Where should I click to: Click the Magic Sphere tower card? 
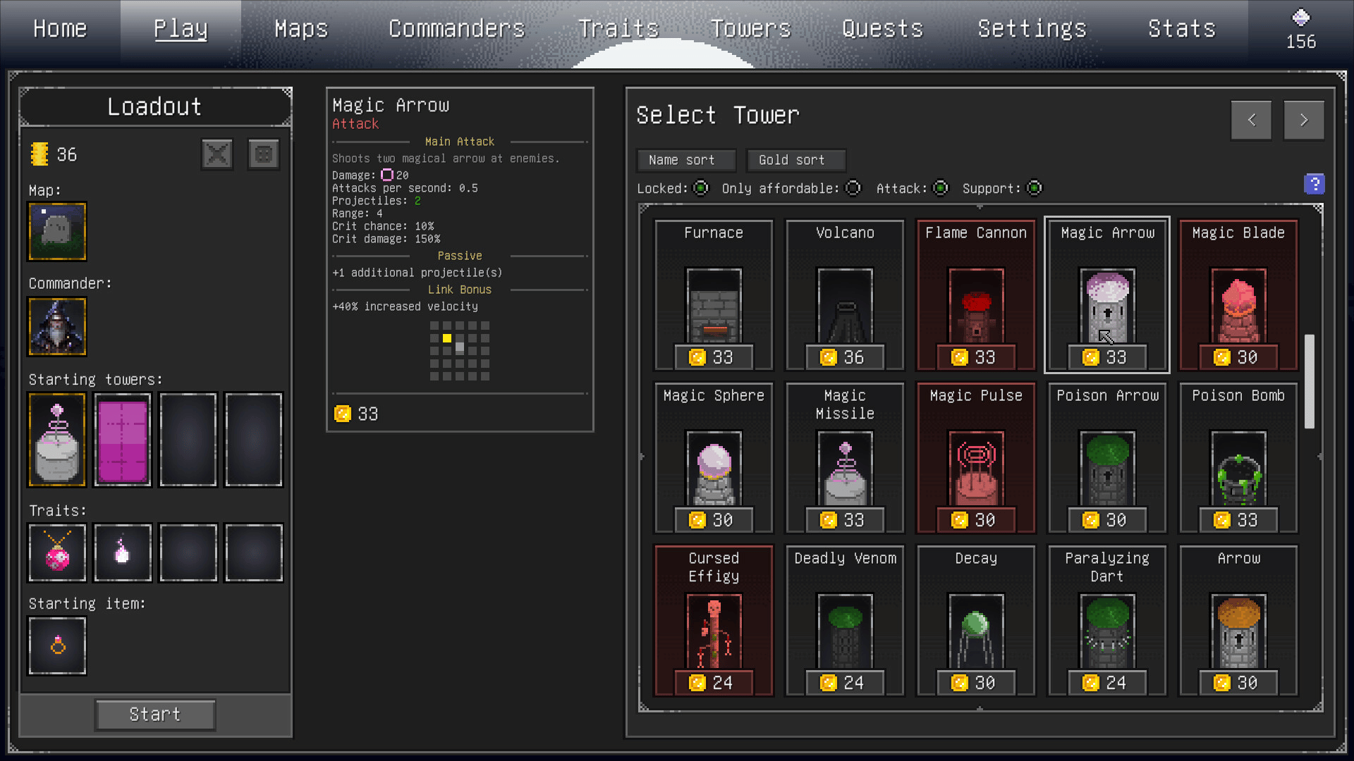click(x=714, y=457)
